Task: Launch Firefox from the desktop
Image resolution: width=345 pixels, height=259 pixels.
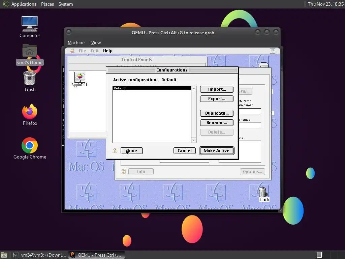Action: pos(30,115)
